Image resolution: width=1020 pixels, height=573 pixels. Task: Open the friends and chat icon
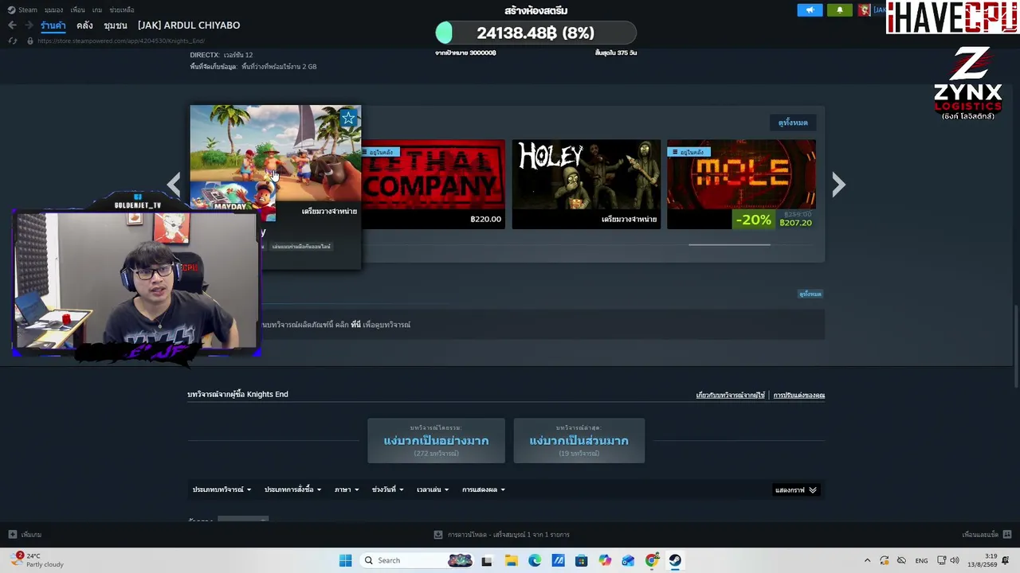[1007, 535]
